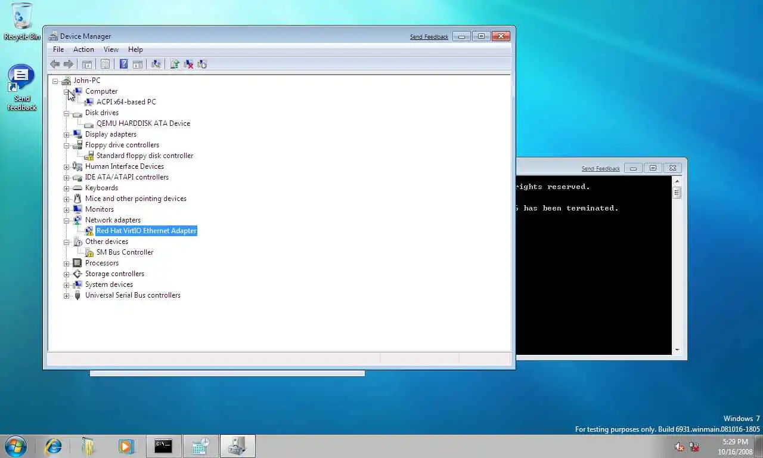The height and width of the screenshot is (458, 763).
Task: Select the ACPI x64-based PC device
Action: 126,102
